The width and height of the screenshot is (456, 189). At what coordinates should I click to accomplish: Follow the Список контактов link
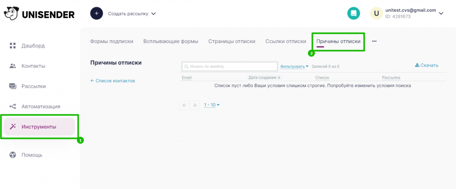tap(115, 81)
